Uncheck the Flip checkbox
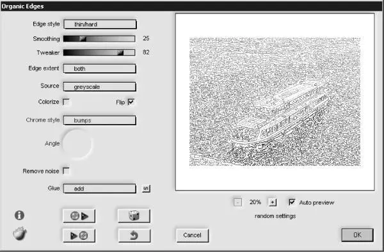The image size is (384, 252). point(131,102)
